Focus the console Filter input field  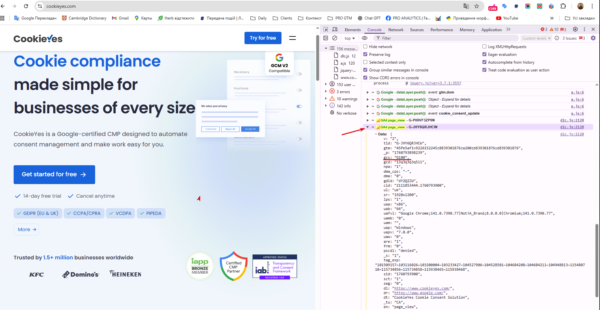[x=446, y=38]
